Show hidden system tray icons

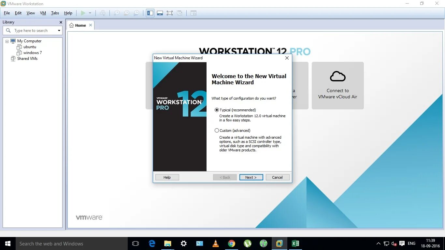click(378, 243)
